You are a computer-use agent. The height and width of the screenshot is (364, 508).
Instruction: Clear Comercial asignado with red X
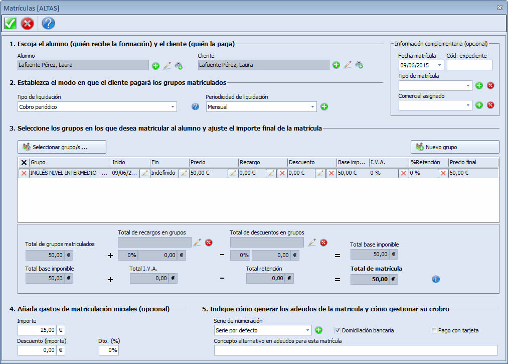point(490,105)
